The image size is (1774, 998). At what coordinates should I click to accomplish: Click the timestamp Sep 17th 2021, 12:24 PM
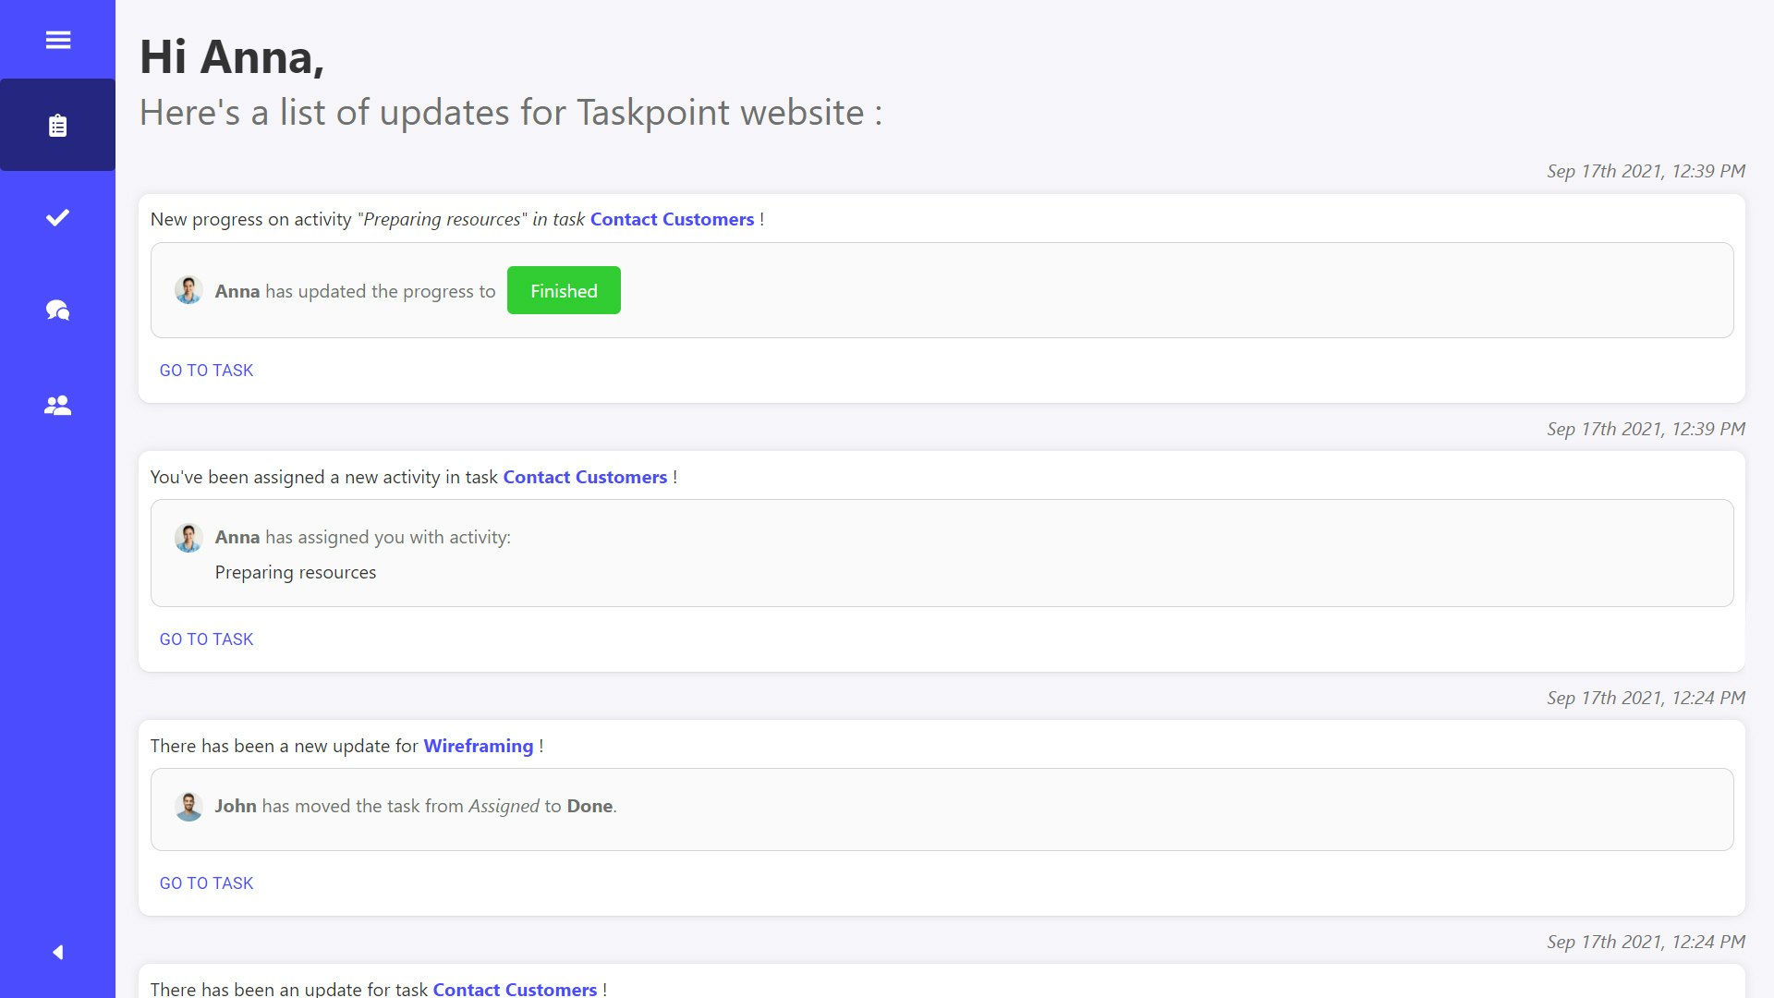(1646, 698)
